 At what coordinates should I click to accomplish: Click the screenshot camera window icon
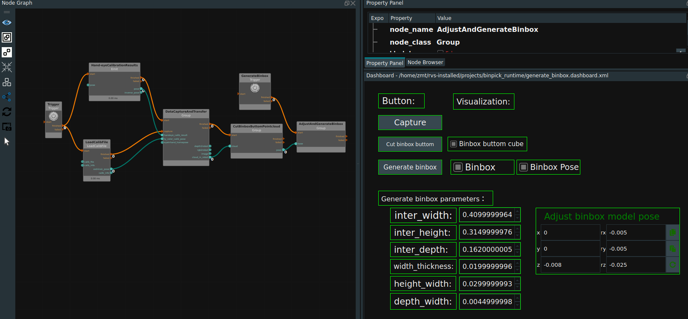click(7, 127)
